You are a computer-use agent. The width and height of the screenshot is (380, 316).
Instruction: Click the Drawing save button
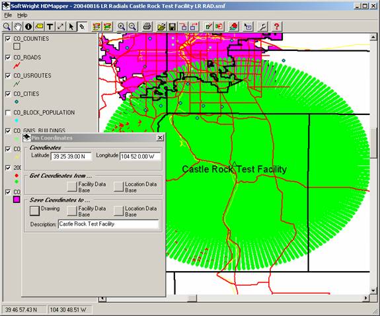(34, 211)
